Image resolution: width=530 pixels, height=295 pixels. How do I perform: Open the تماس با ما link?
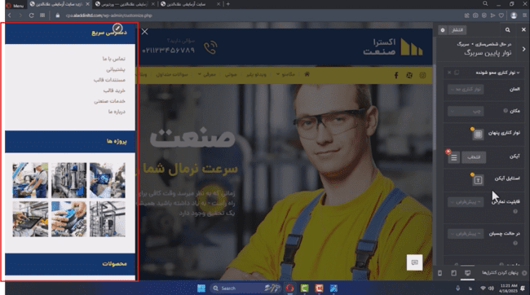tap(114, 59)
